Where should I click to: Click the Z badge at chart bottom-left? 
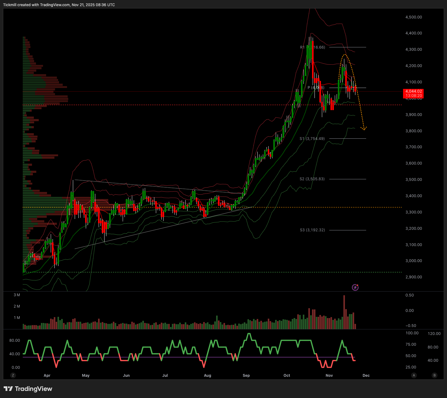(13, 375)
